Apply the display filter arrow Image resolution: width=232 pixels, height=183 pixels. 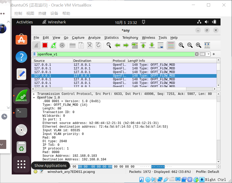pos(203,54)
